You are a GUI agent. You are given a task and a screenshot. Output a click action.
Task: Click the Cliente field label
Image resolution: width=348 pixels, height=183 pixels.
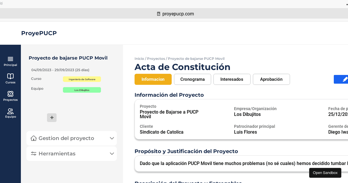click(x=146, y=126)
